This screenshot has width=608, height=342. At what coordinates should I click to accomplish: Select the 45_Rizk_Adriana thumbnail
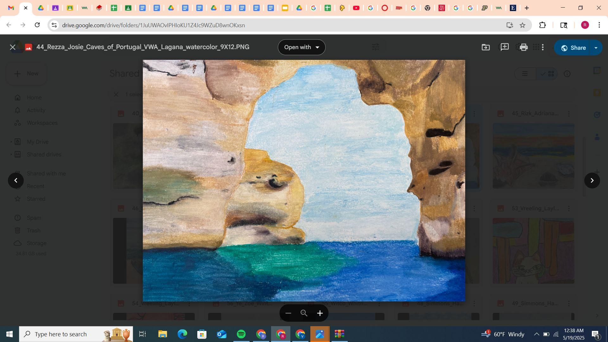534,156
